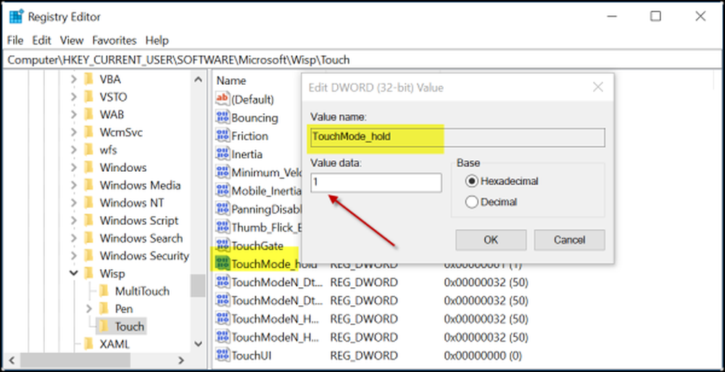Viewport: 725px width, 372px height.
Task: Expand the wfs key
Action: 73,150
